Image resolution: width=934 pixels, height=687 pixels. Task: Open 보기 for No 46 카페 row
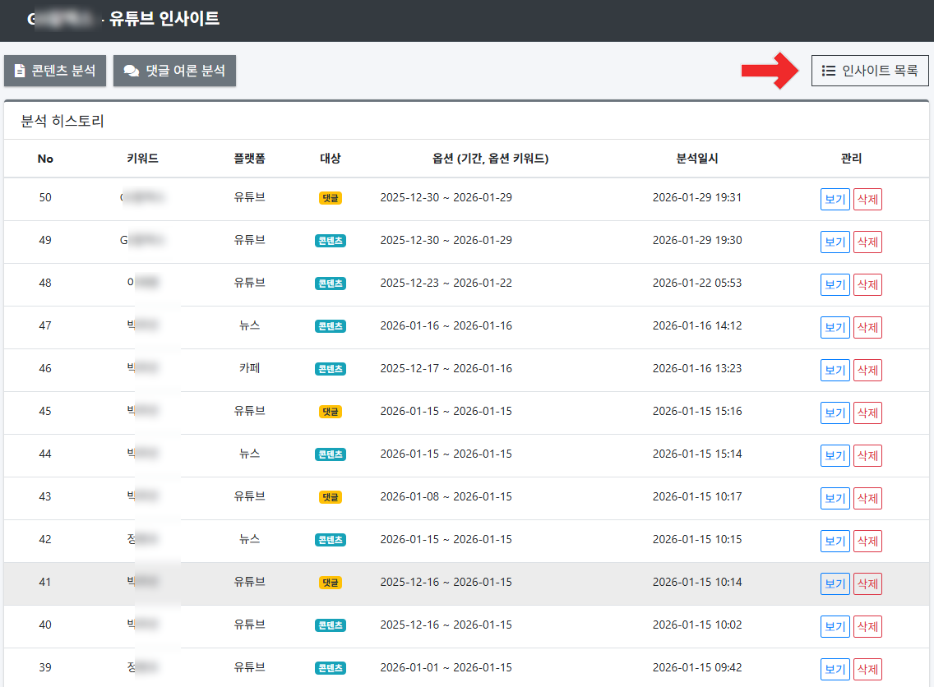click(835, 370)
